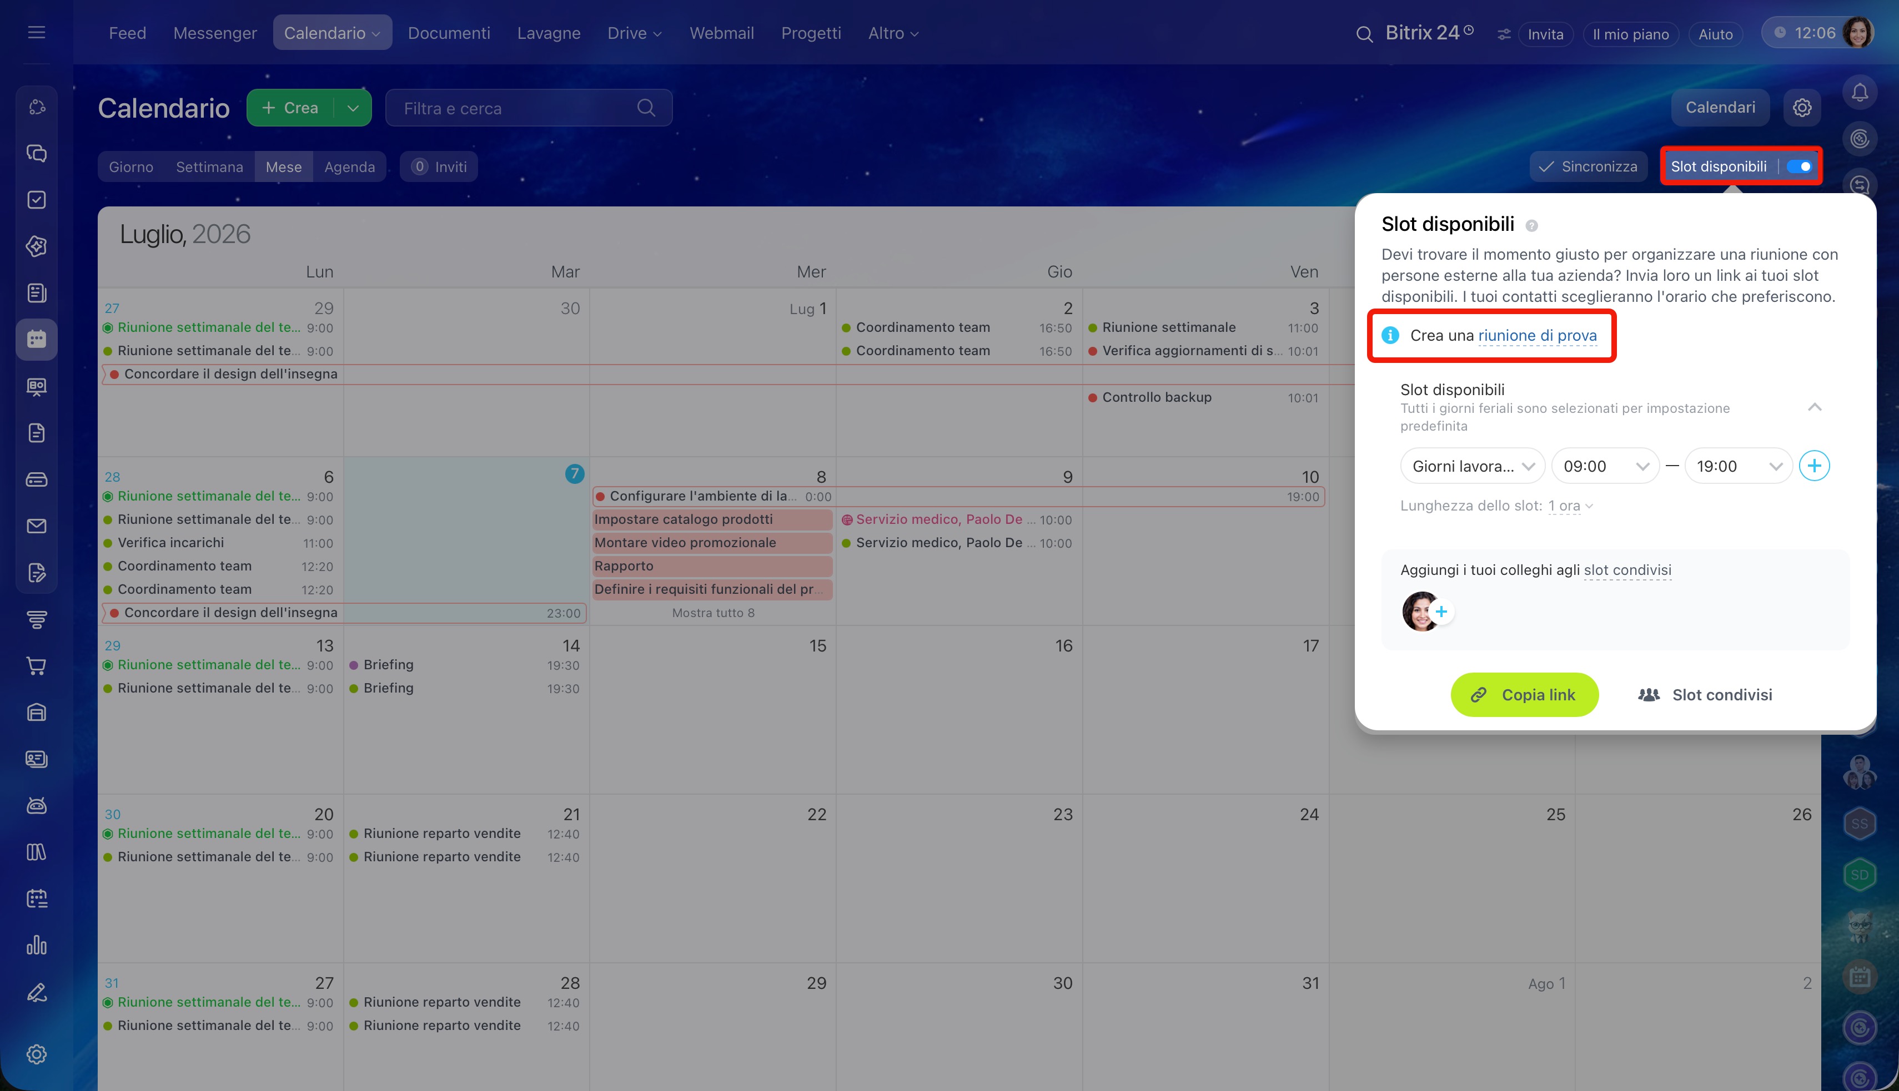Open Documenti in top menu
1899x1091 pixels.
click(x=449, y=33)
